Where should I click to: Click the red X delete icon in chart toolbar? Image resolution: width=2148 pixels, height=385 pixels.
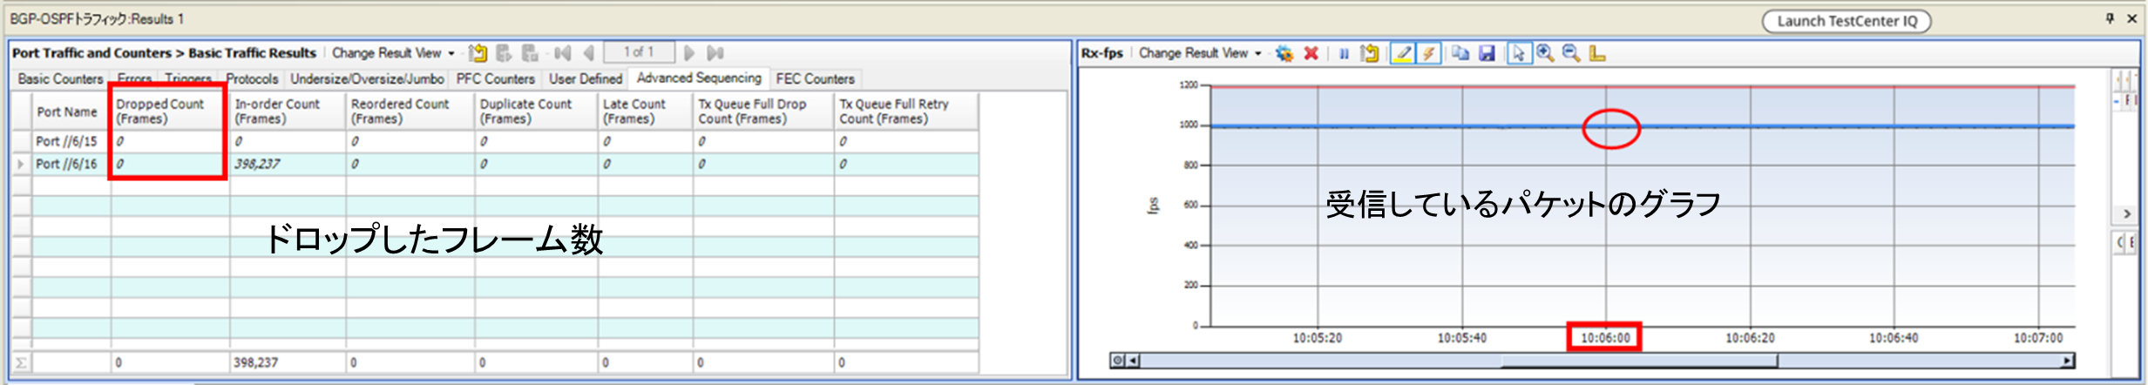1311,53
